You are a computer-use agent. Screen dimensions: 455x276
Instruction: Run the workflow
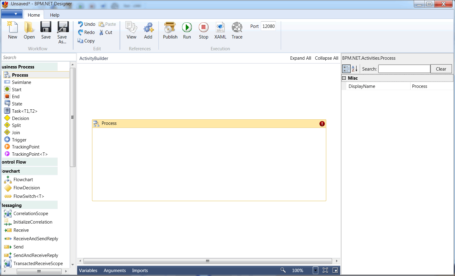point(187,30)
